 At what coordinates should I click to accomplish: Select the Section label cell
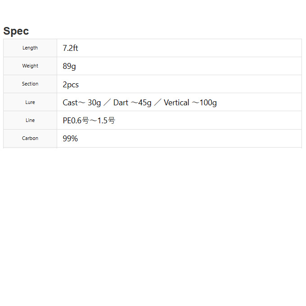30,84
